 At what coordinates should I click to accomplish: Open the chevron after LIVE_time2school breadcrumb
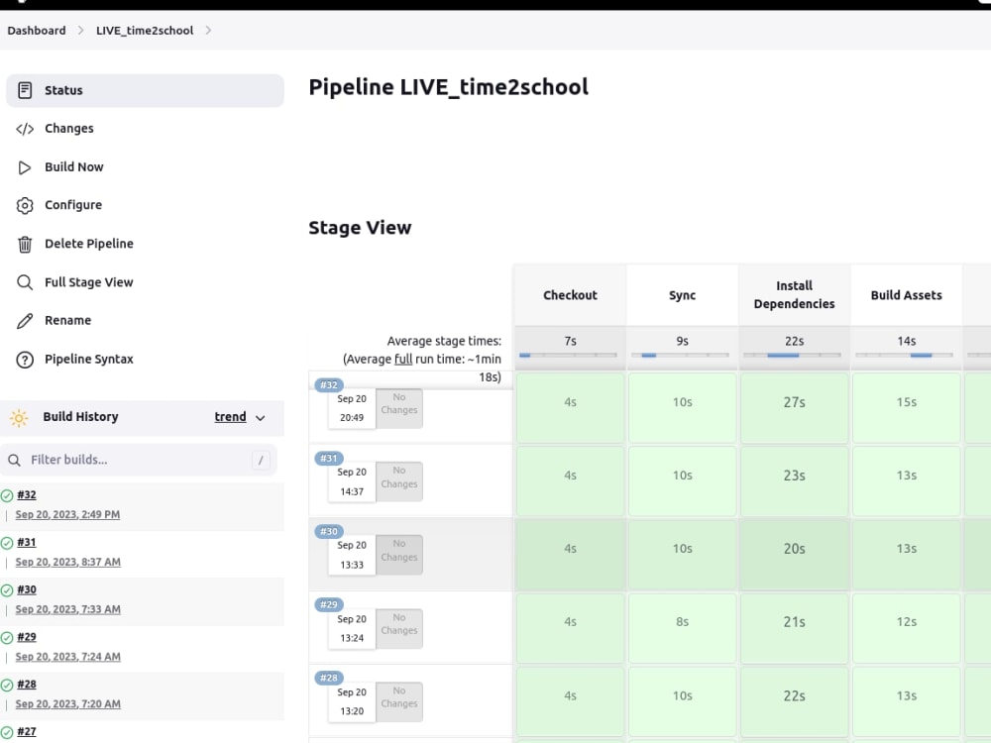207,31
